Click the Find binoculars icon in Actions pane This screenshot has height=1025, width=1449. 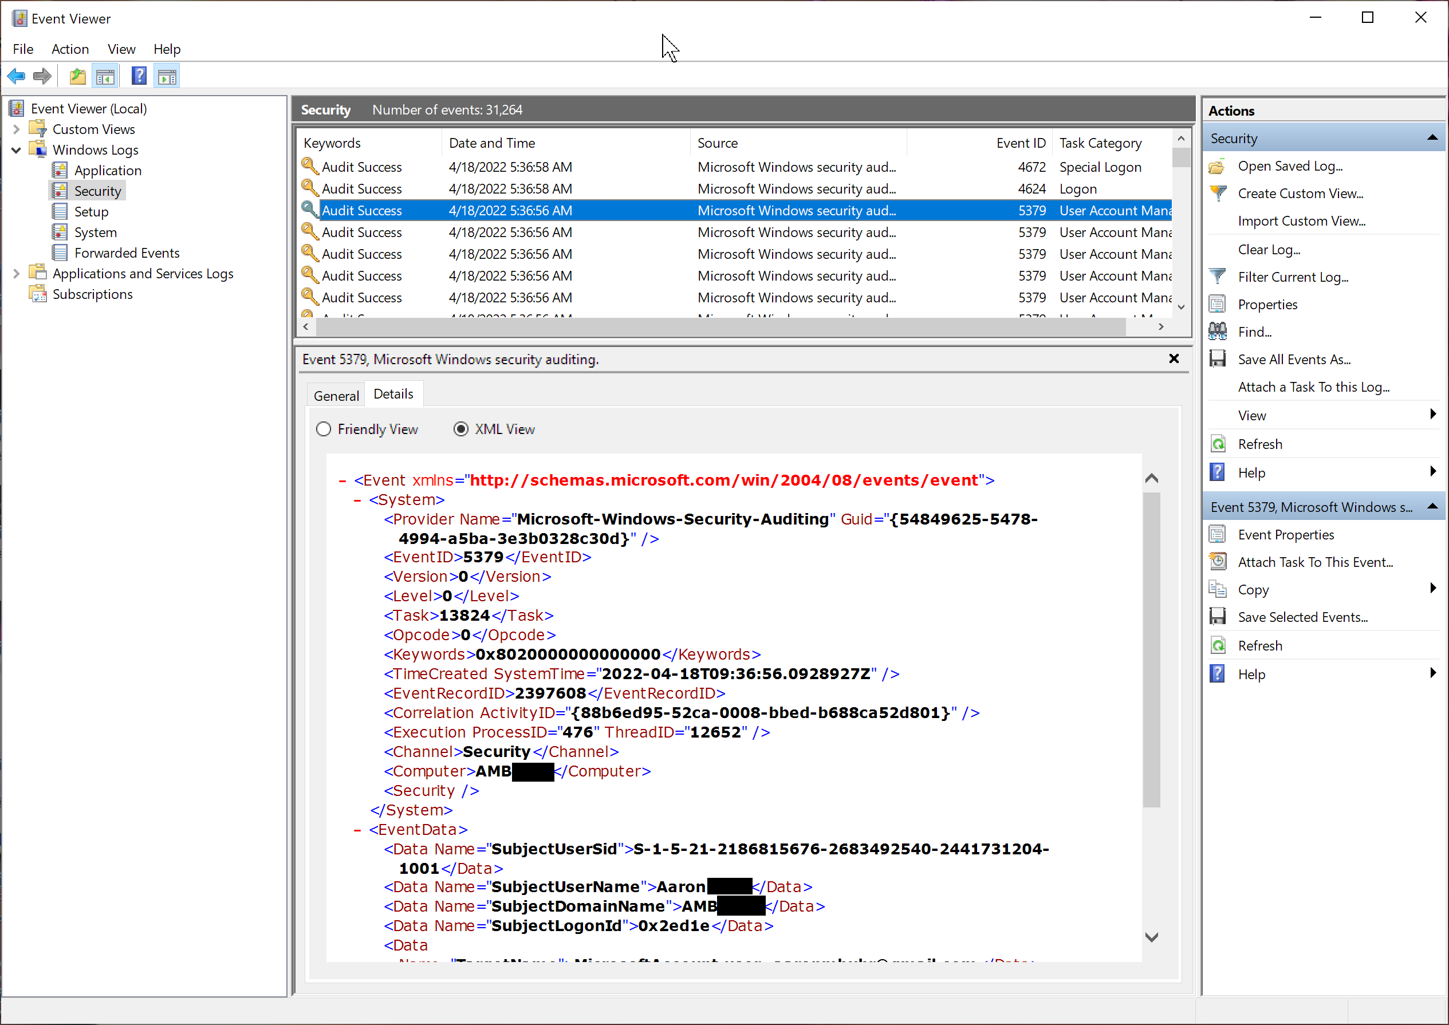click(1218, 331)
